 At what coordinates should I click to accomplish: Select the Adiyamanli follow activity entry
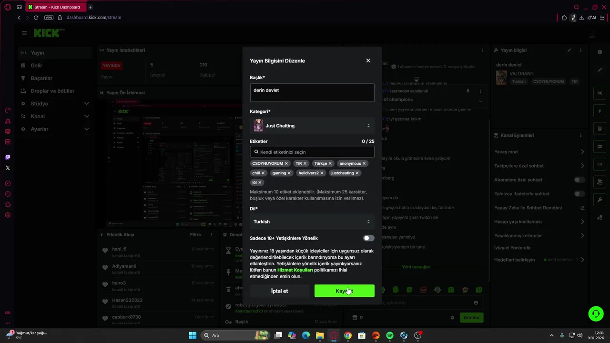point(158,269)
